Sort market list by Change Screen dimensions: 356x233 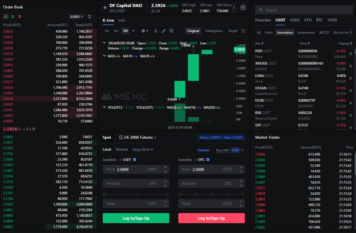tap(345, 44)
